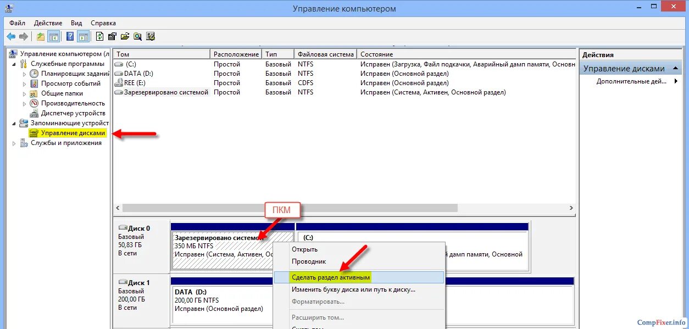The width and height of the screenshot is (689, 329).
Task: Click the (C:) drive icon in volume list
Action: (x=119, y=64)
